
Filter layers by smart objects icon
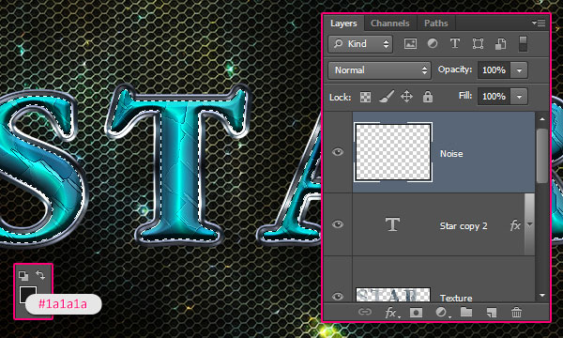coord(500,44)
